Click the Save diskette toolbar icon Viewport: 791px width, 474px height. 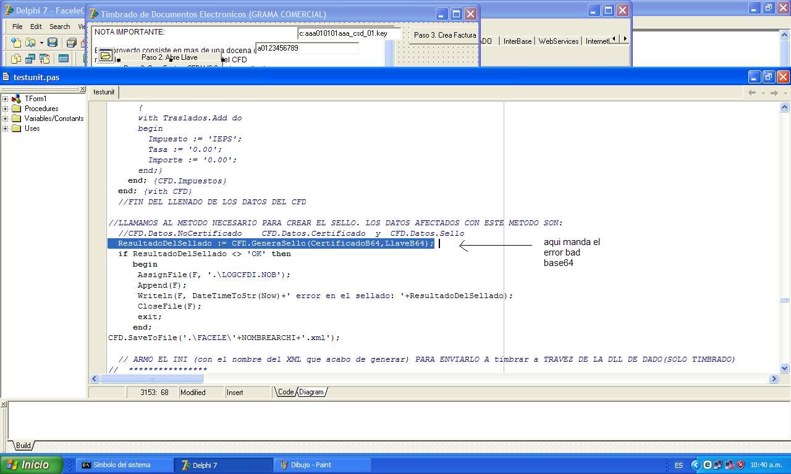point(53,43)
